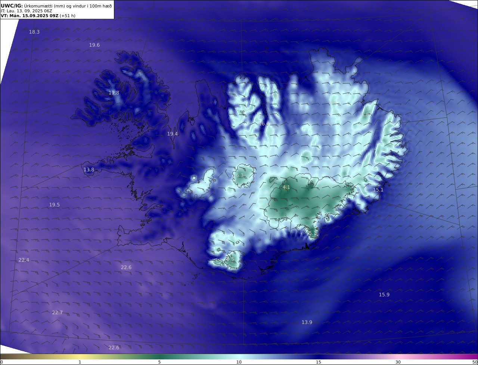This screenshot has height=365, width=478.
Task: Click the 22.4 value label
Action: tap(24, 260)
